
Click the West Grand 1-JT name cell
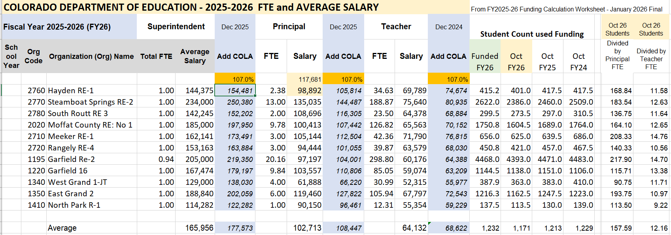(x=92, y=182)
